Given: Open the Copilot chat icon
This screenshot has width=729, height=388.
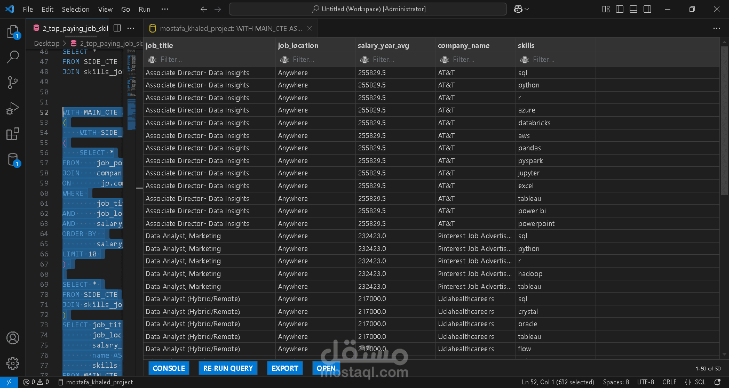Looking at the screenshot, I should 518,9.
